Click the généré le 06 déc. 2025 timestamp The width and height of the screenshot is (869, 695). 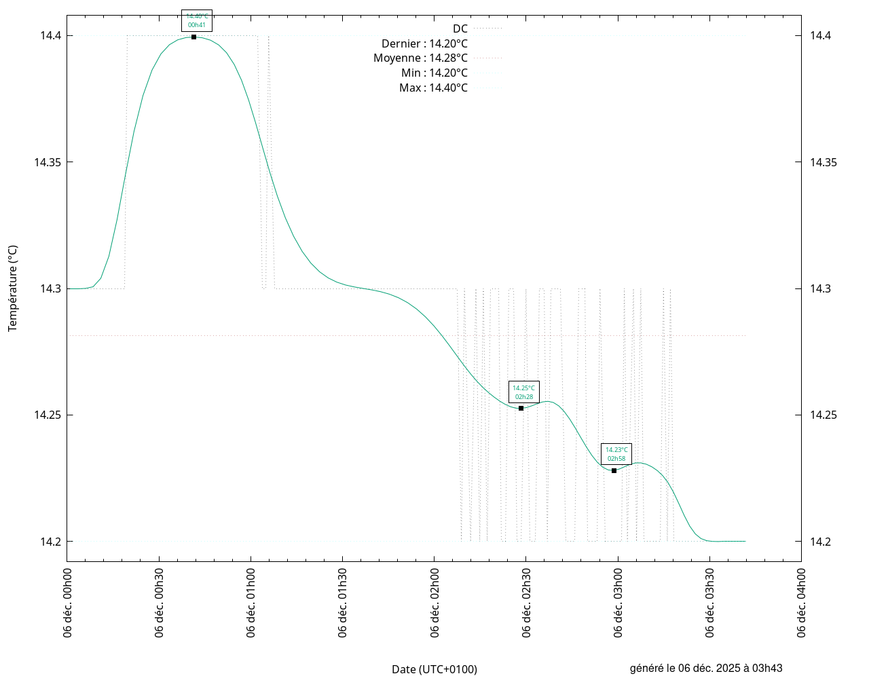click(706, 668)
